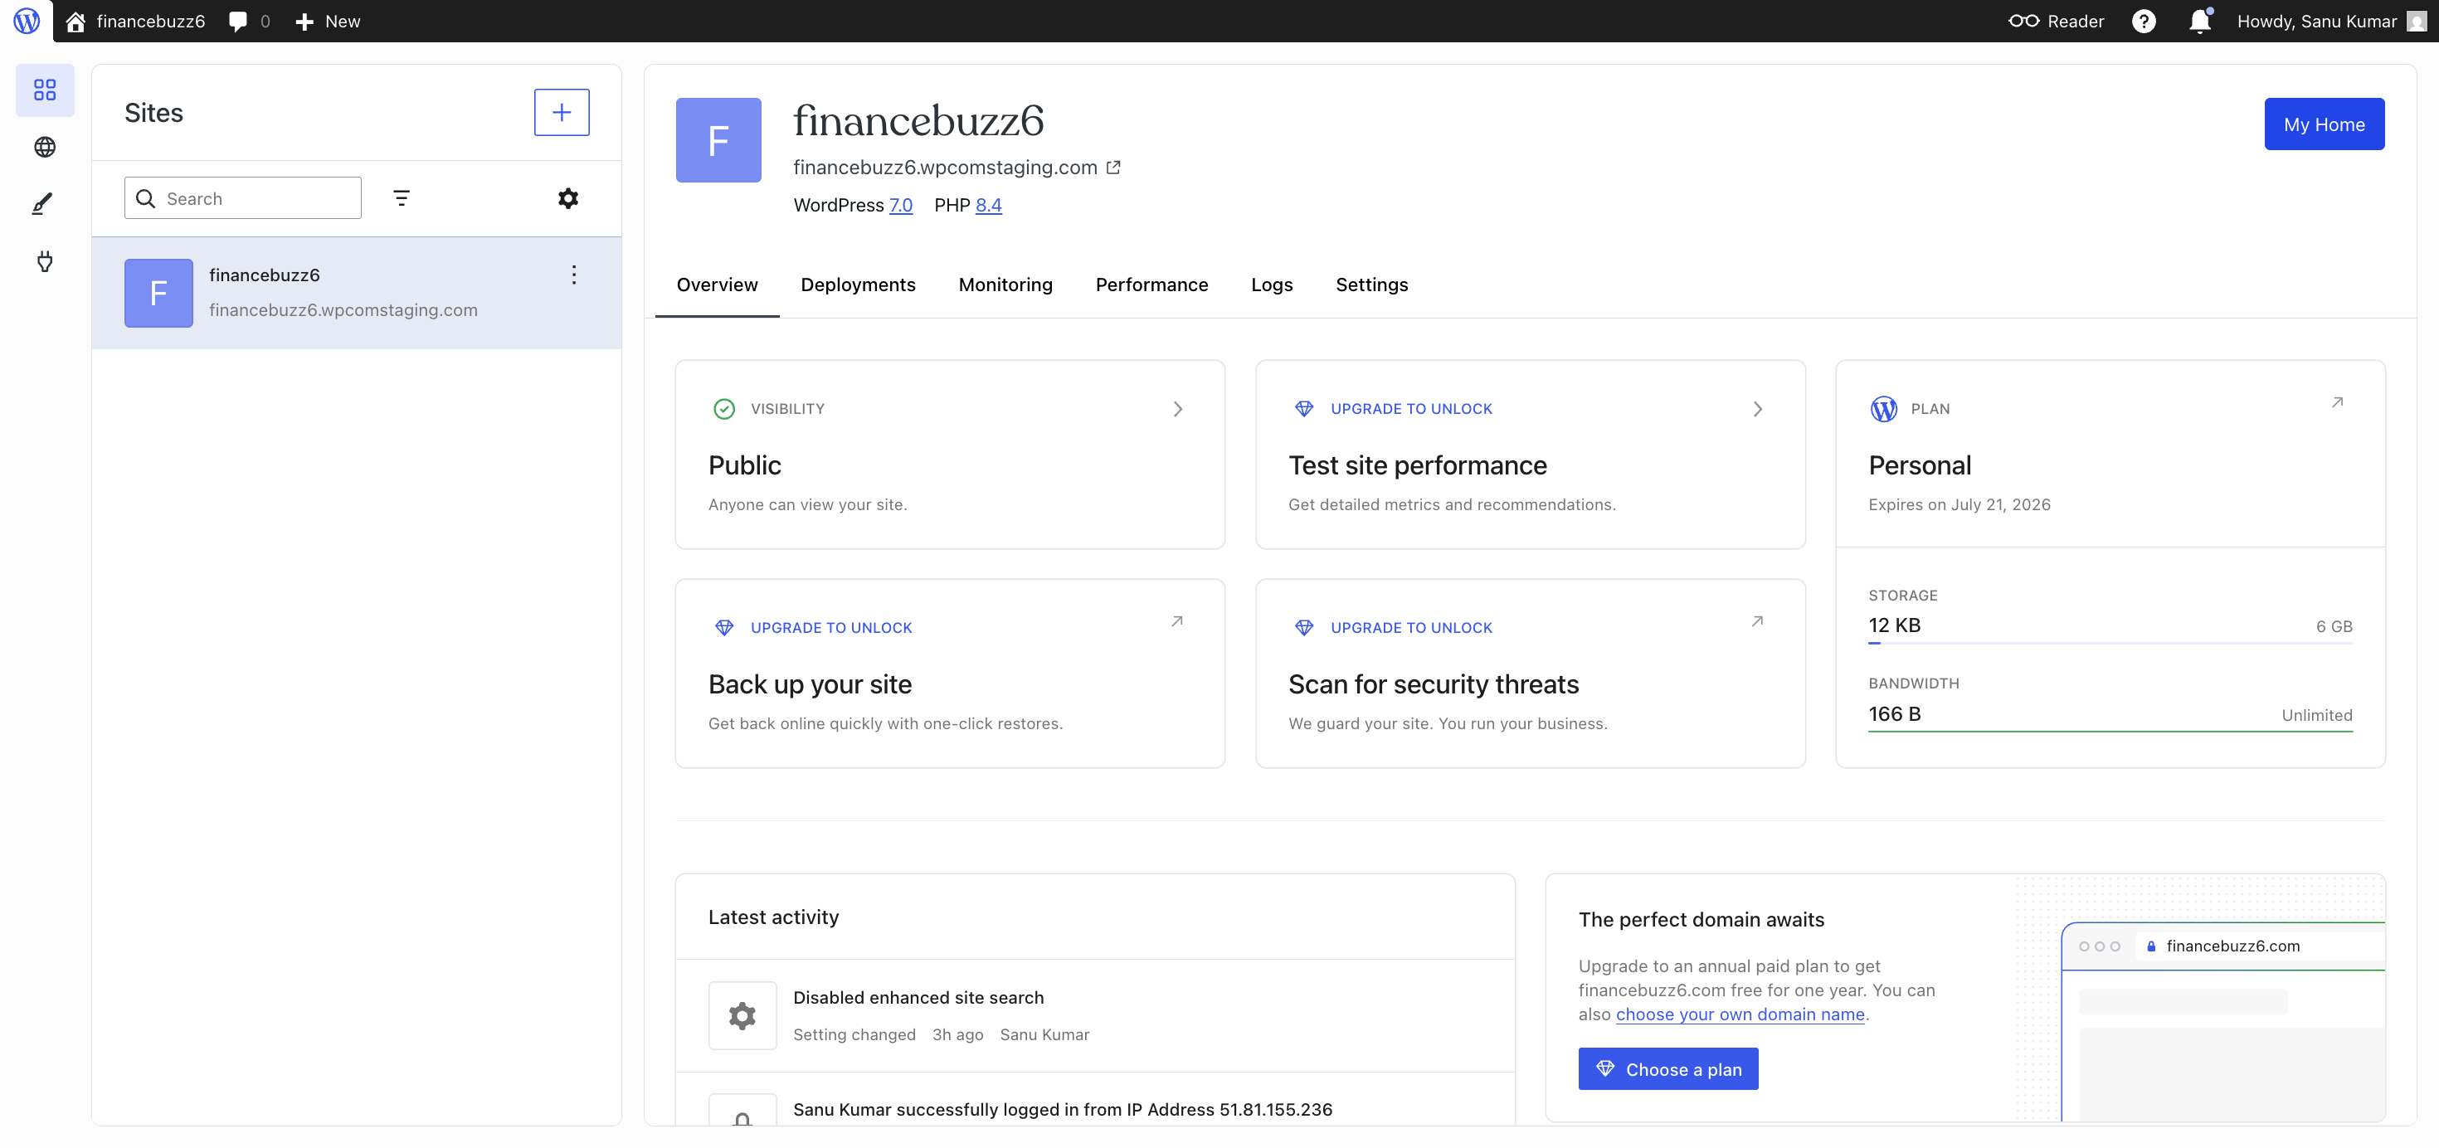
Task: Open the sites list gear settings
Action: pos(568,197)
